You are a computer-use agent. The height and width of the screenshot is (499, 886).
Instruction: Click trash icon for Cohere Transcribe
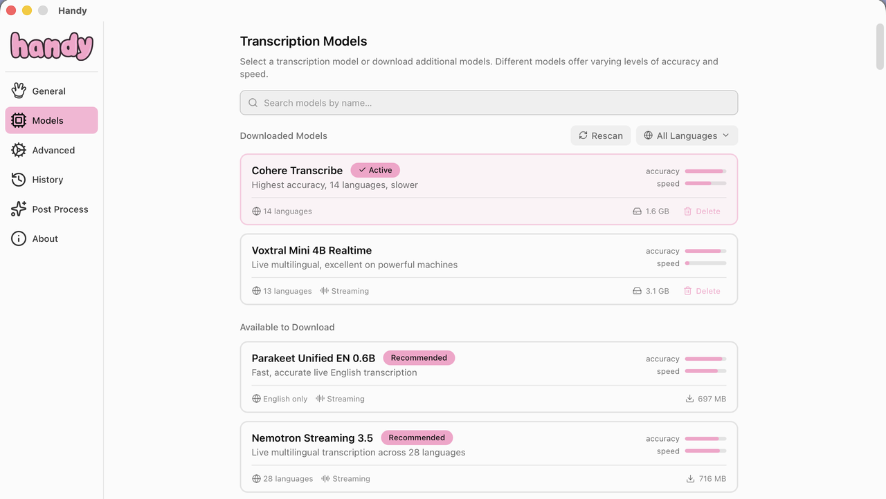tap(688, 211)
